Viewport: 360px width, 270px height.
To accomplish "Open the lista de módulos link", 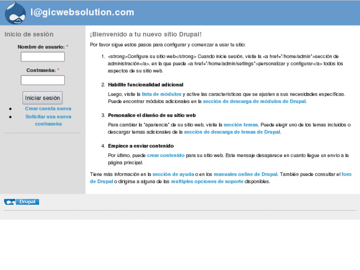I will (161, 94).
